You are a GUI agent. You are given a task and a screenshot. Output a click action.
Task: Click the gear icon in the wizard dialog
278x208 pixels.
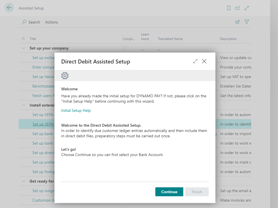tap(65, 75)
